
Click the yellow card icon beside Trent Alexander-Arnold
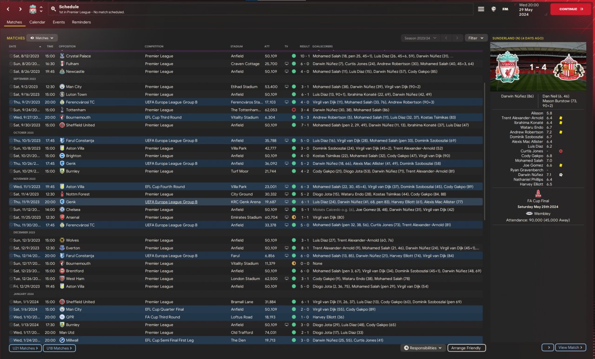click(561, 118)
